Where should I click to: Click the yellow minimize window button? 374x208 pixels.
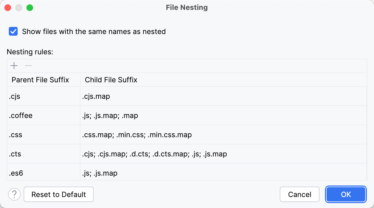19,8
